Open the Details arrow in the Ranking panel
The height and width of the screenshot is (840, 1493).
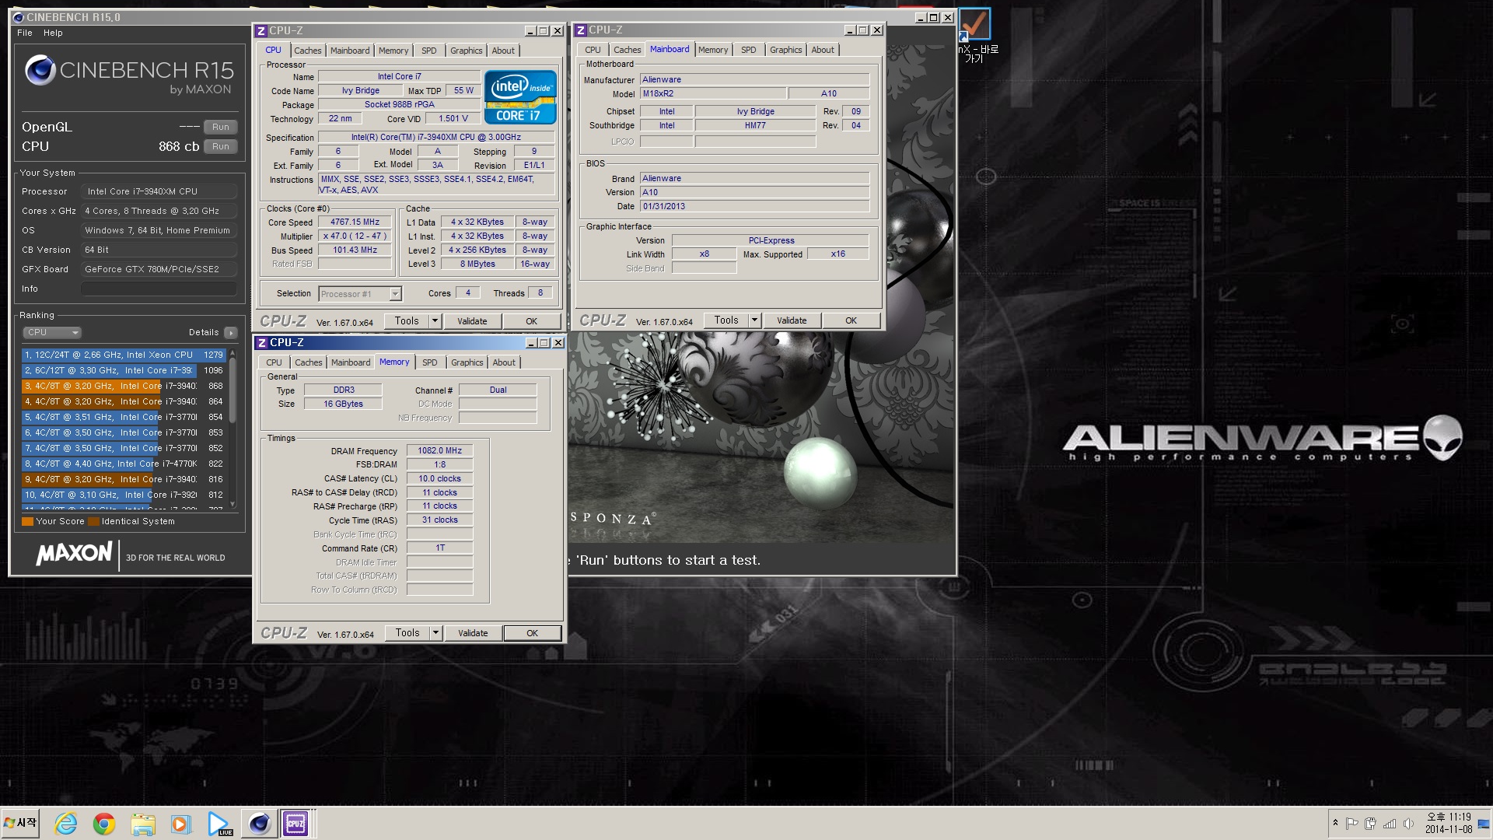[230, 333]
